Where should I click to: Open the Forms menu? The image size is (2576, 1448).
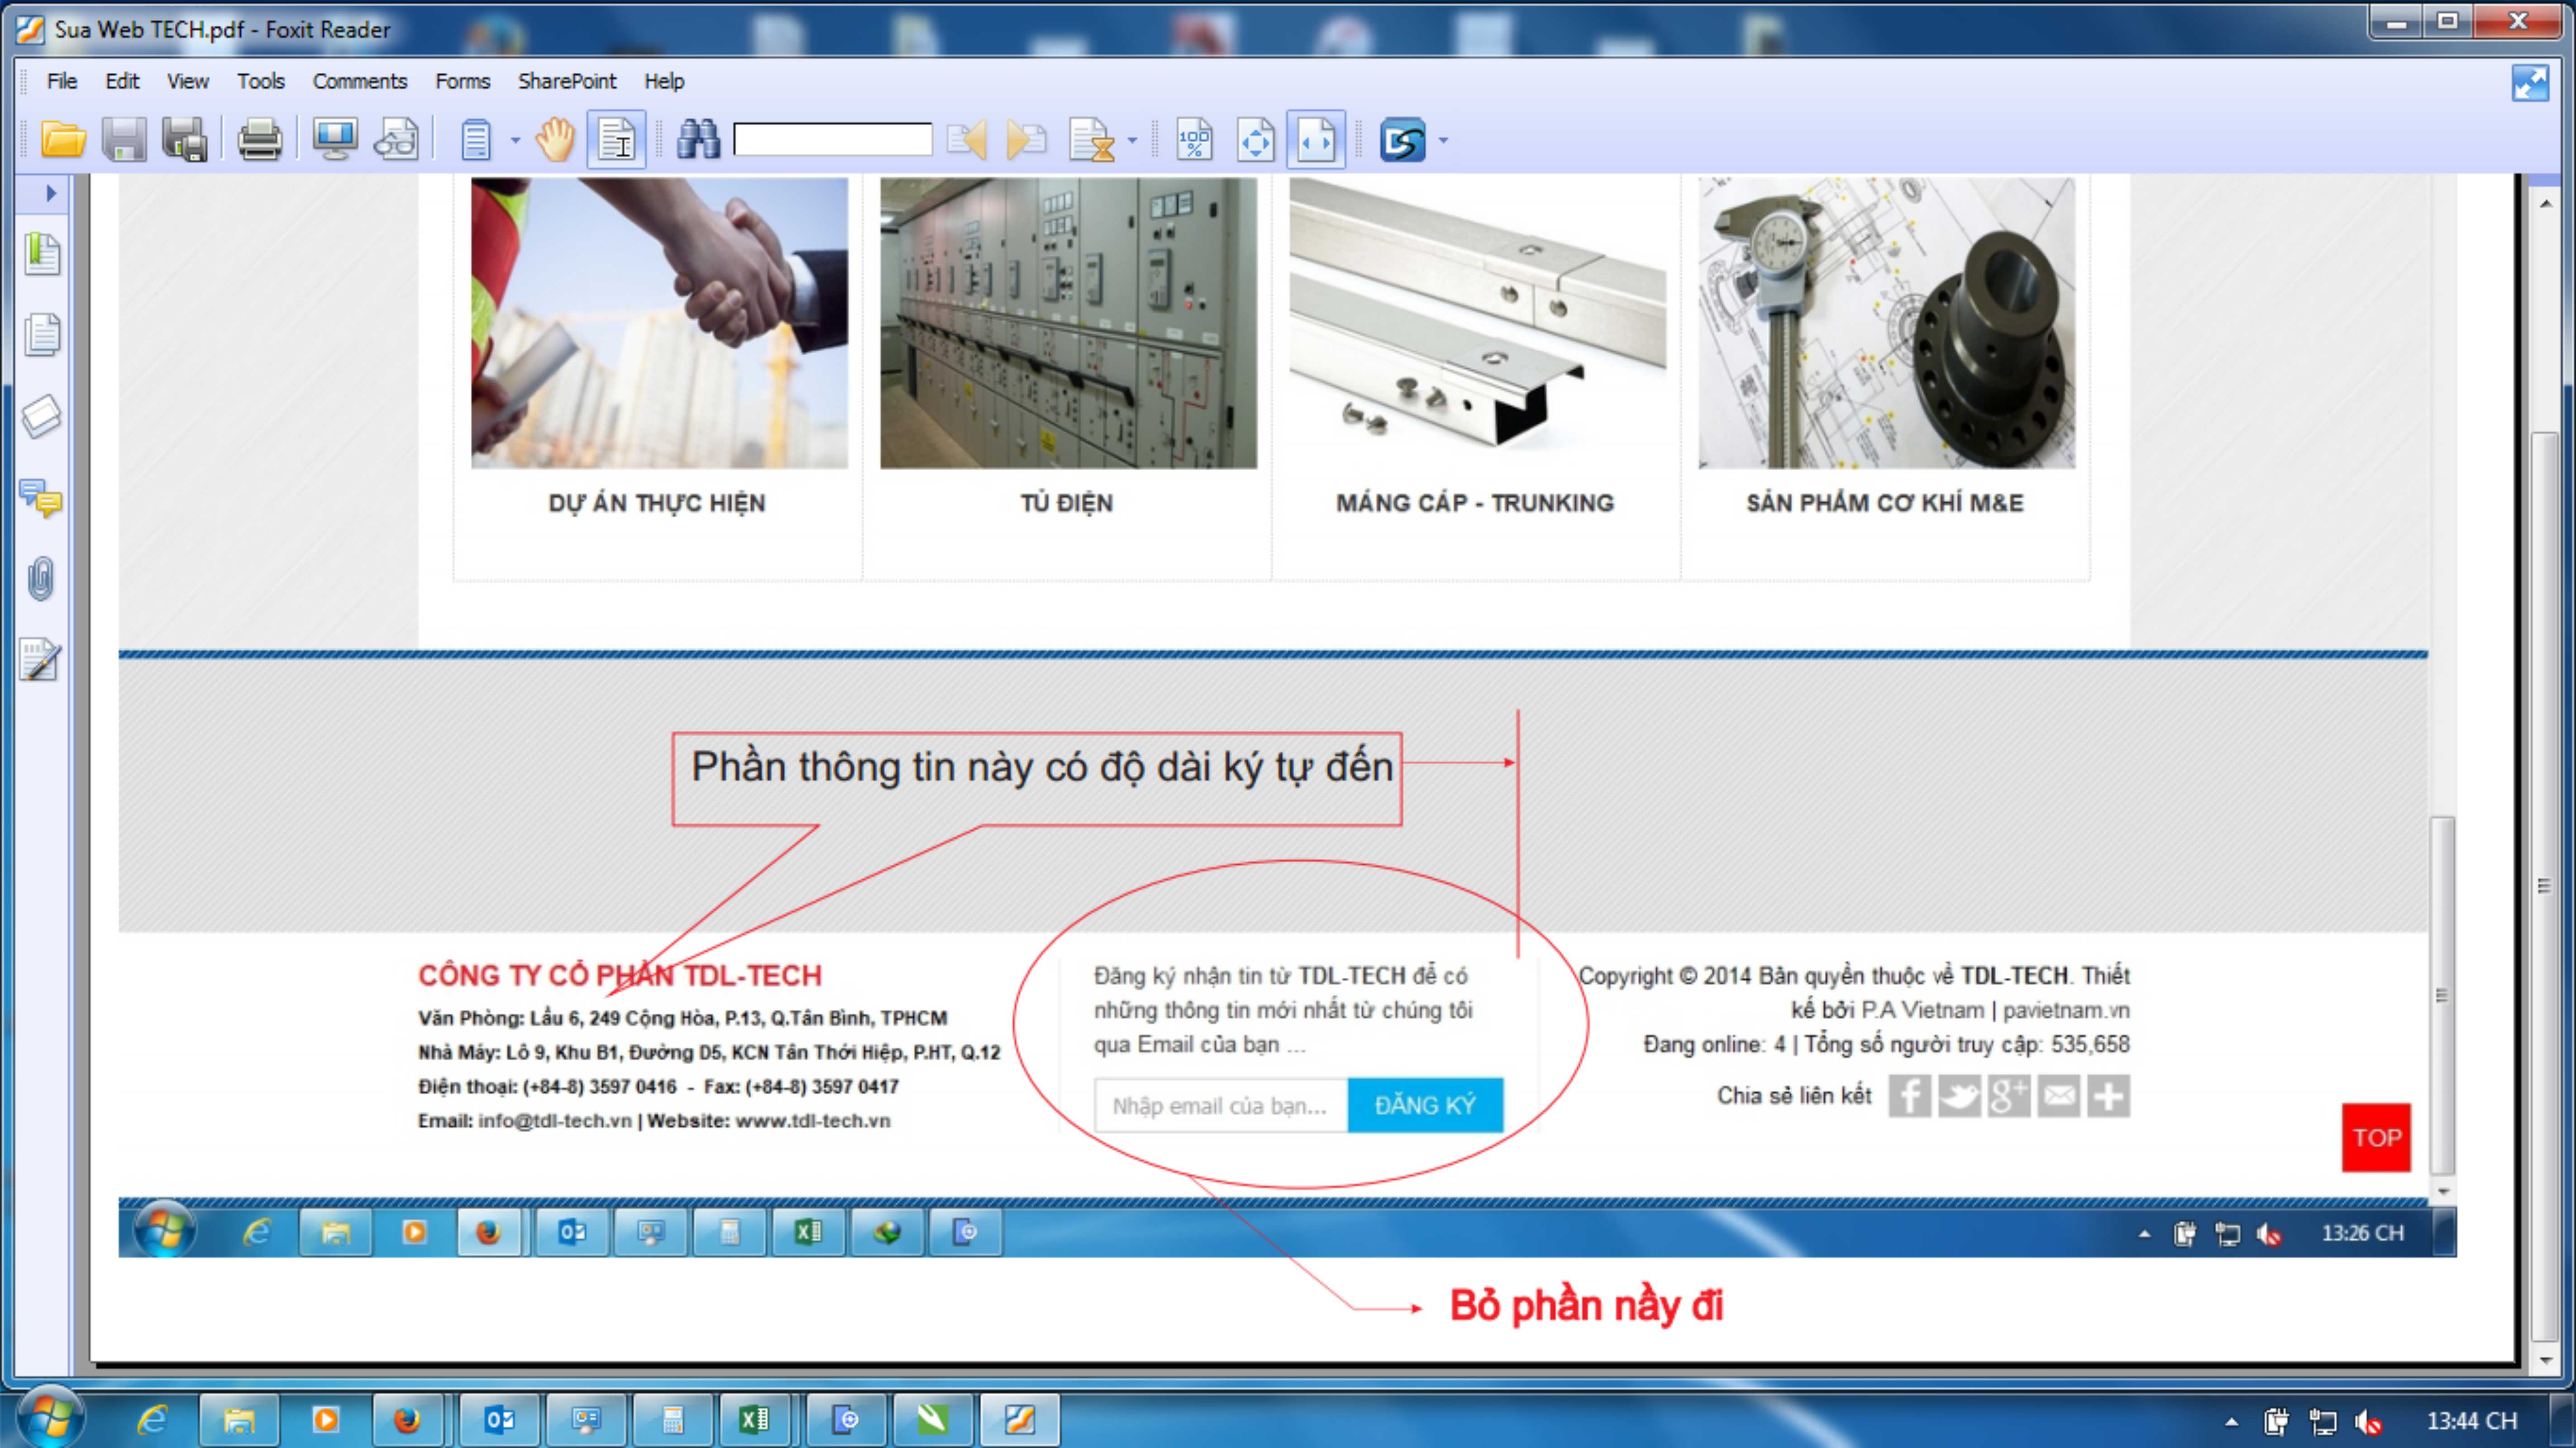coord(462,81)
